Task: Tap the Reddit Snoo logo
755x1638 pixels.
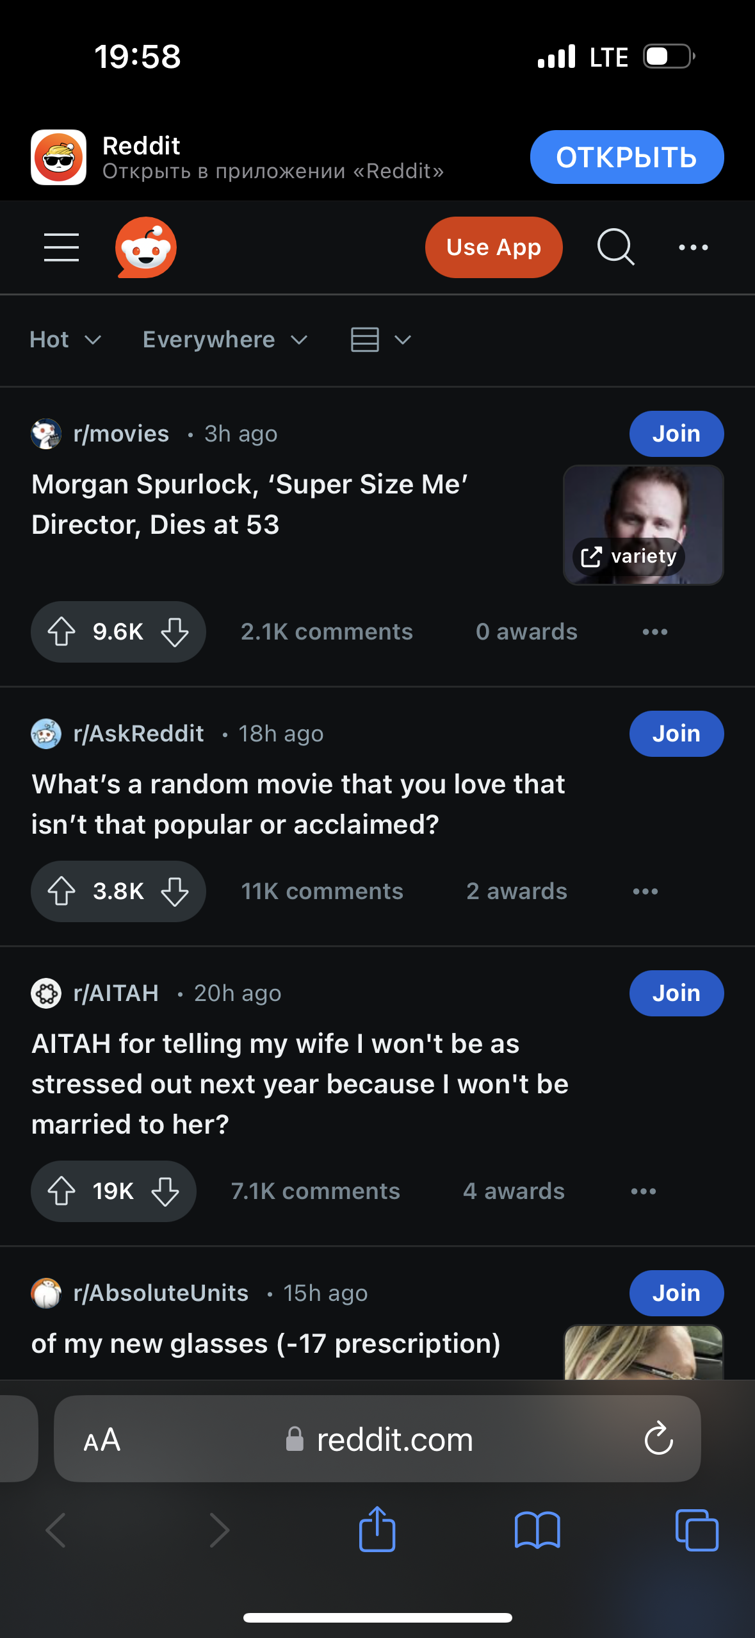Action: [x=146, y=247]
